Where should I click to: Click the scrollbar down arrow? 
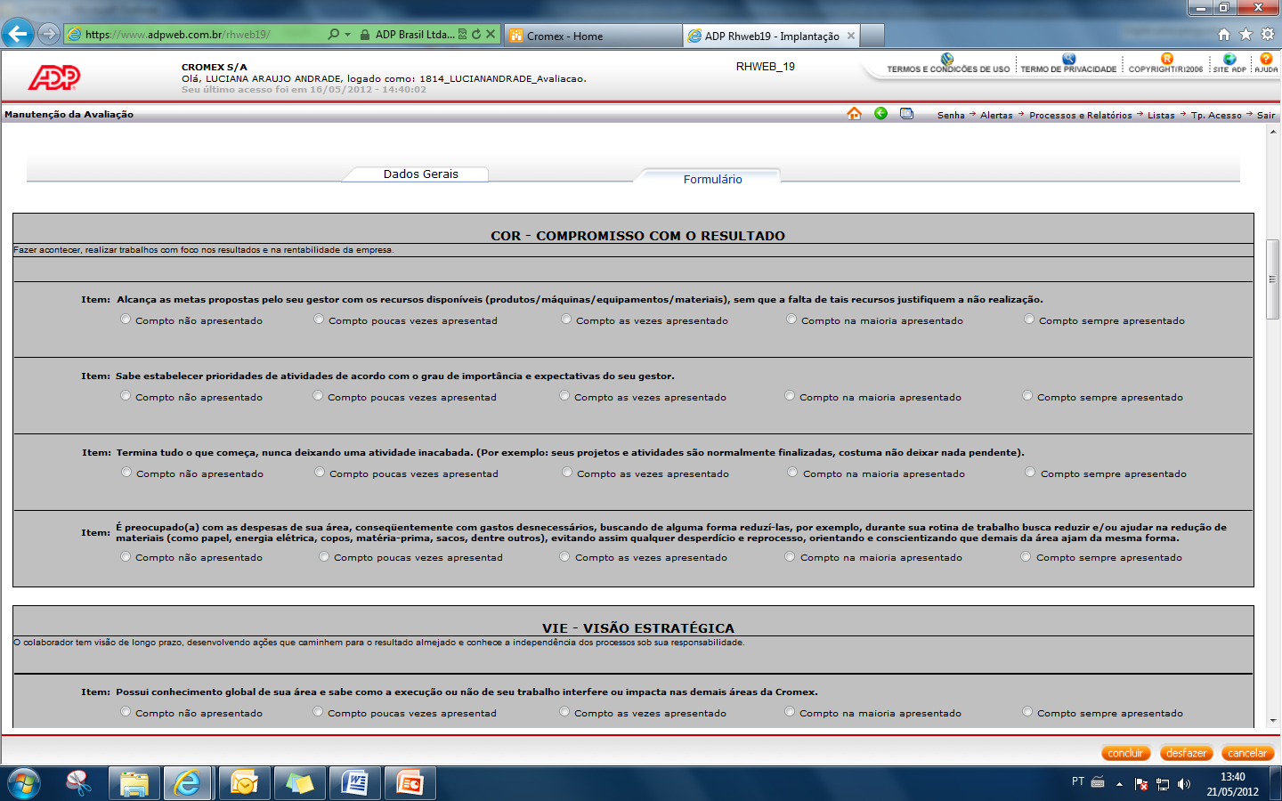[1272, 720]
